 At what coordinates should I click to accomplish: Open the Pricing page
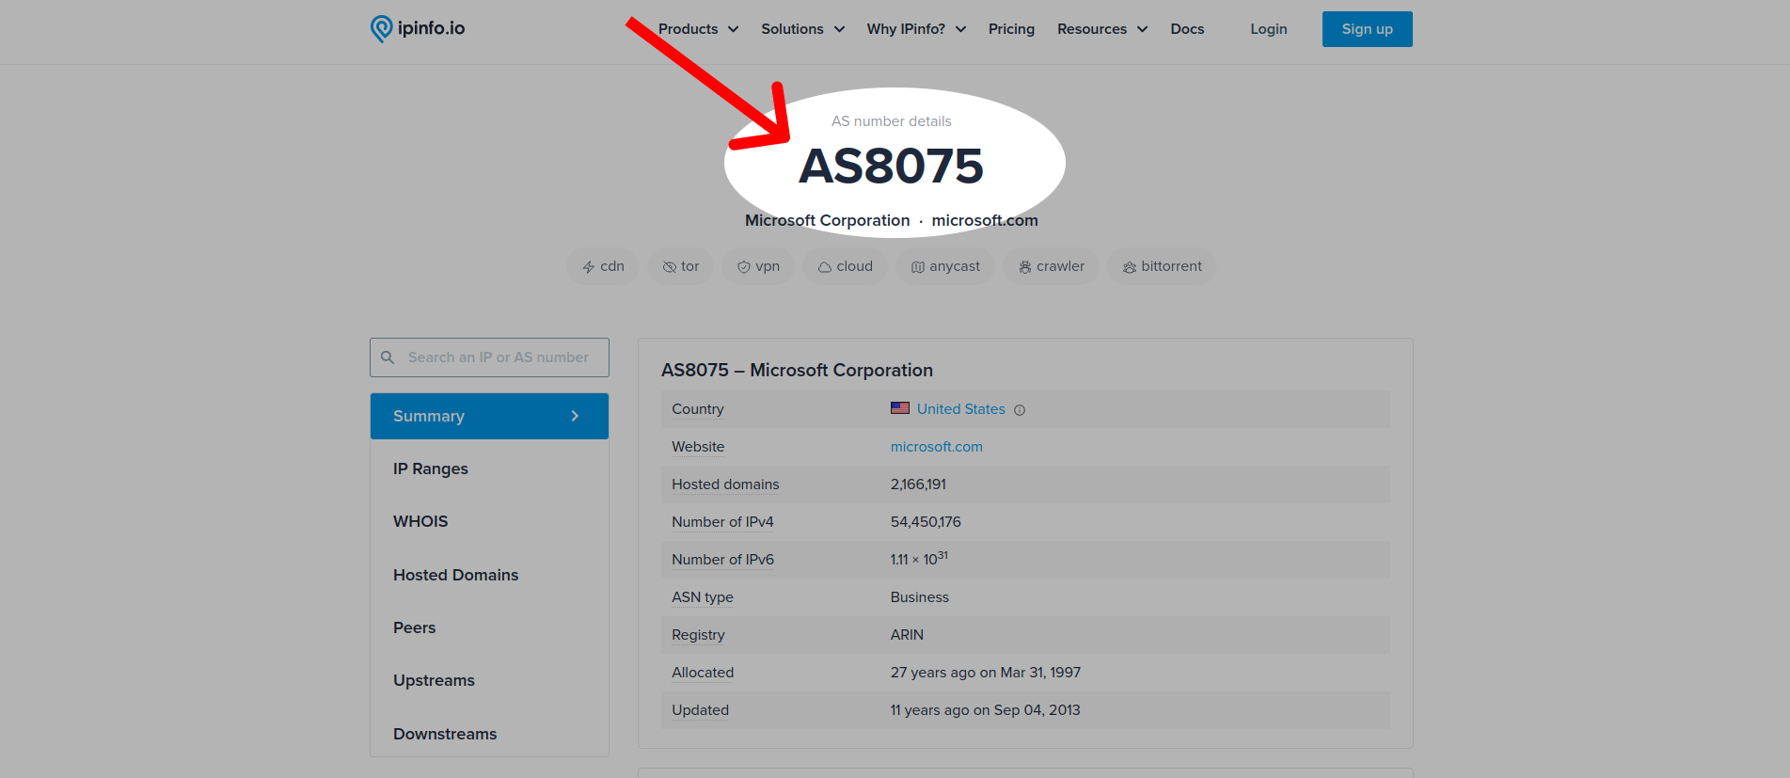[x=1011, y=29]
